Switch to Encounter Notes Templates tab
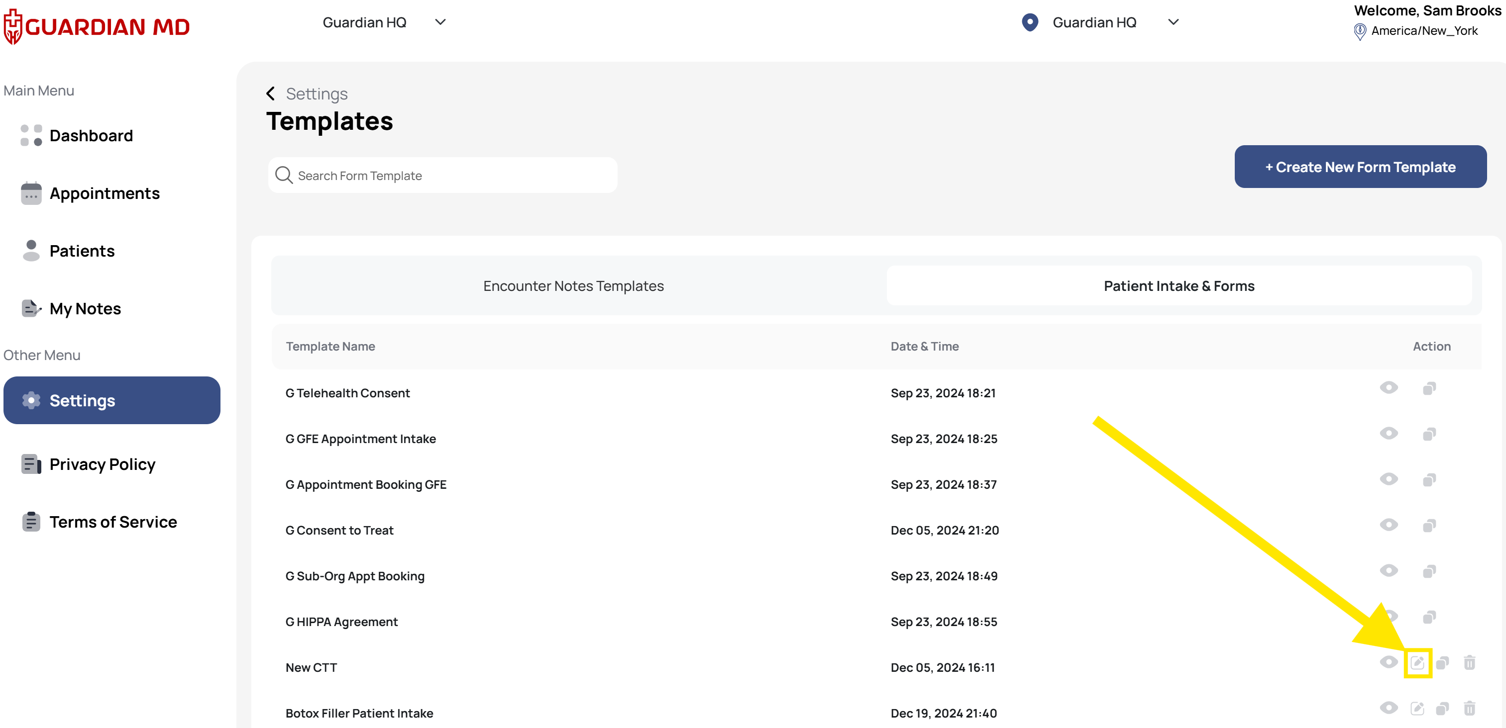 click(573, 286)
